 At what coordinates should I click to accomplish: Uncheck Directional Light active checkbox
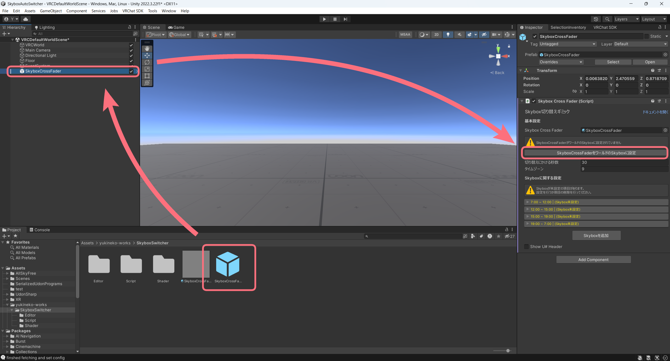[x=131, y=55]
